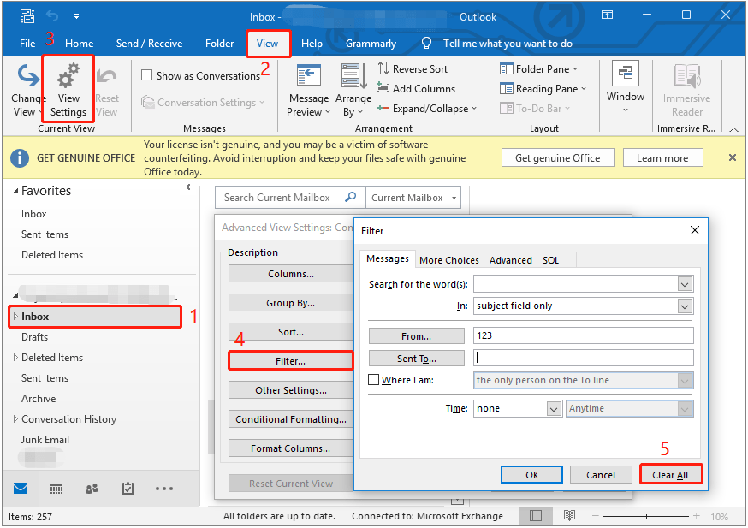Image resolution: width=748 pixels, height=528 pixels.
Task: Click Get genuine Office button
Action: [x=558, y=157]
